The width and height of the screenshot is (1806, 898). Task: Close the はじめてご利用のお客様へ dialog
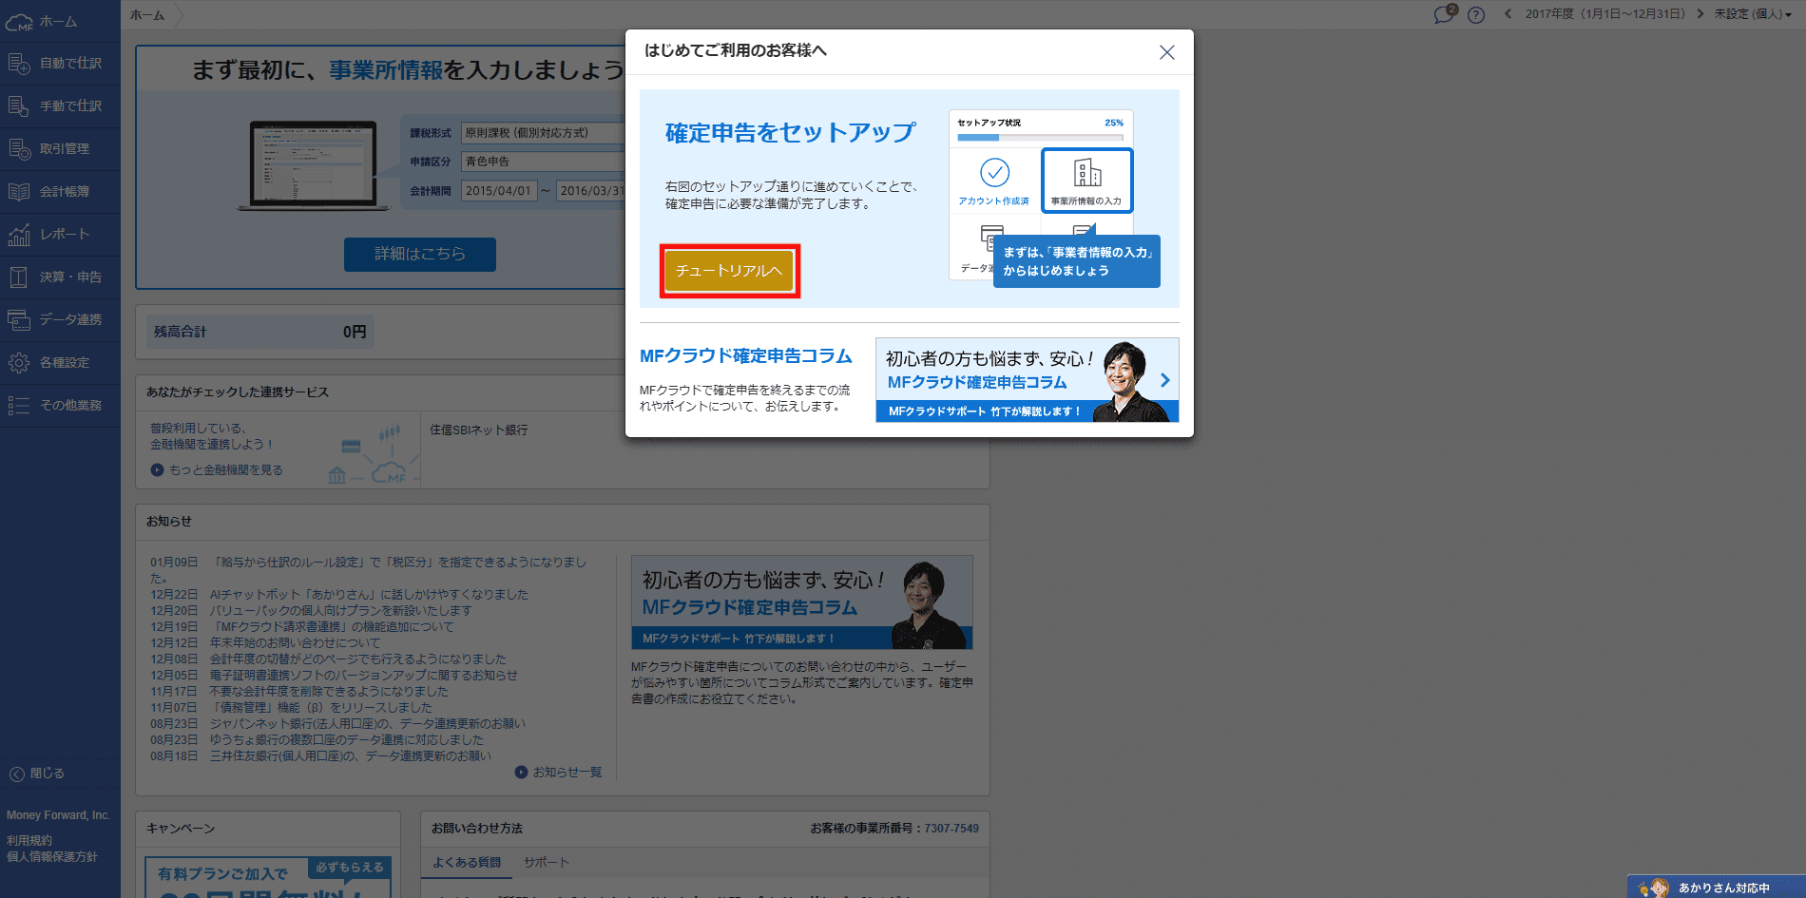tap(1166, 52)
